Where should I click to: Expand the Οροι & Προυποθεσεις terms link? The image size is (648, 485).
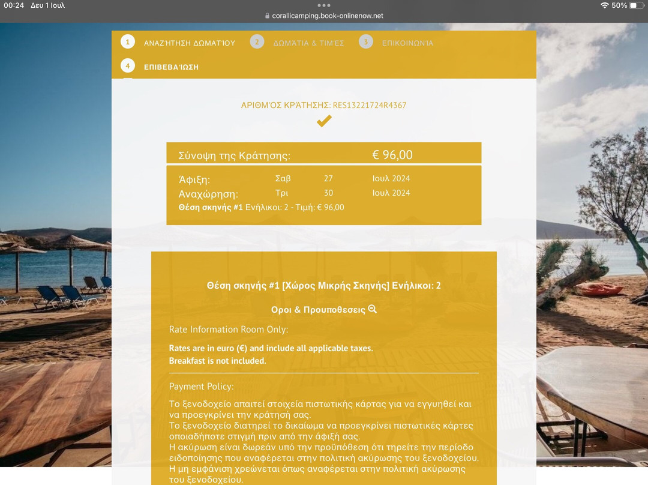point(318,310)
